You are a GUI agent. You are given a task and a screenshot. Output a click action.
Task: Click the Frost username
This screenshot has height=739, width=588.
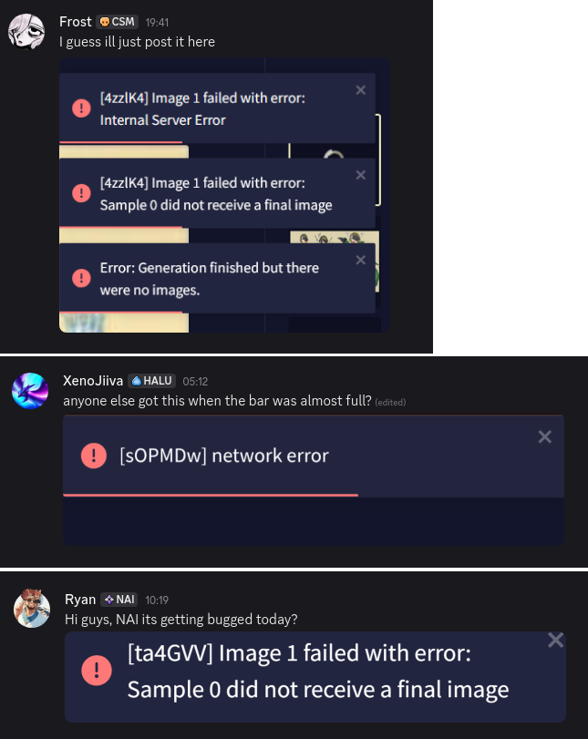pos(76,22)
